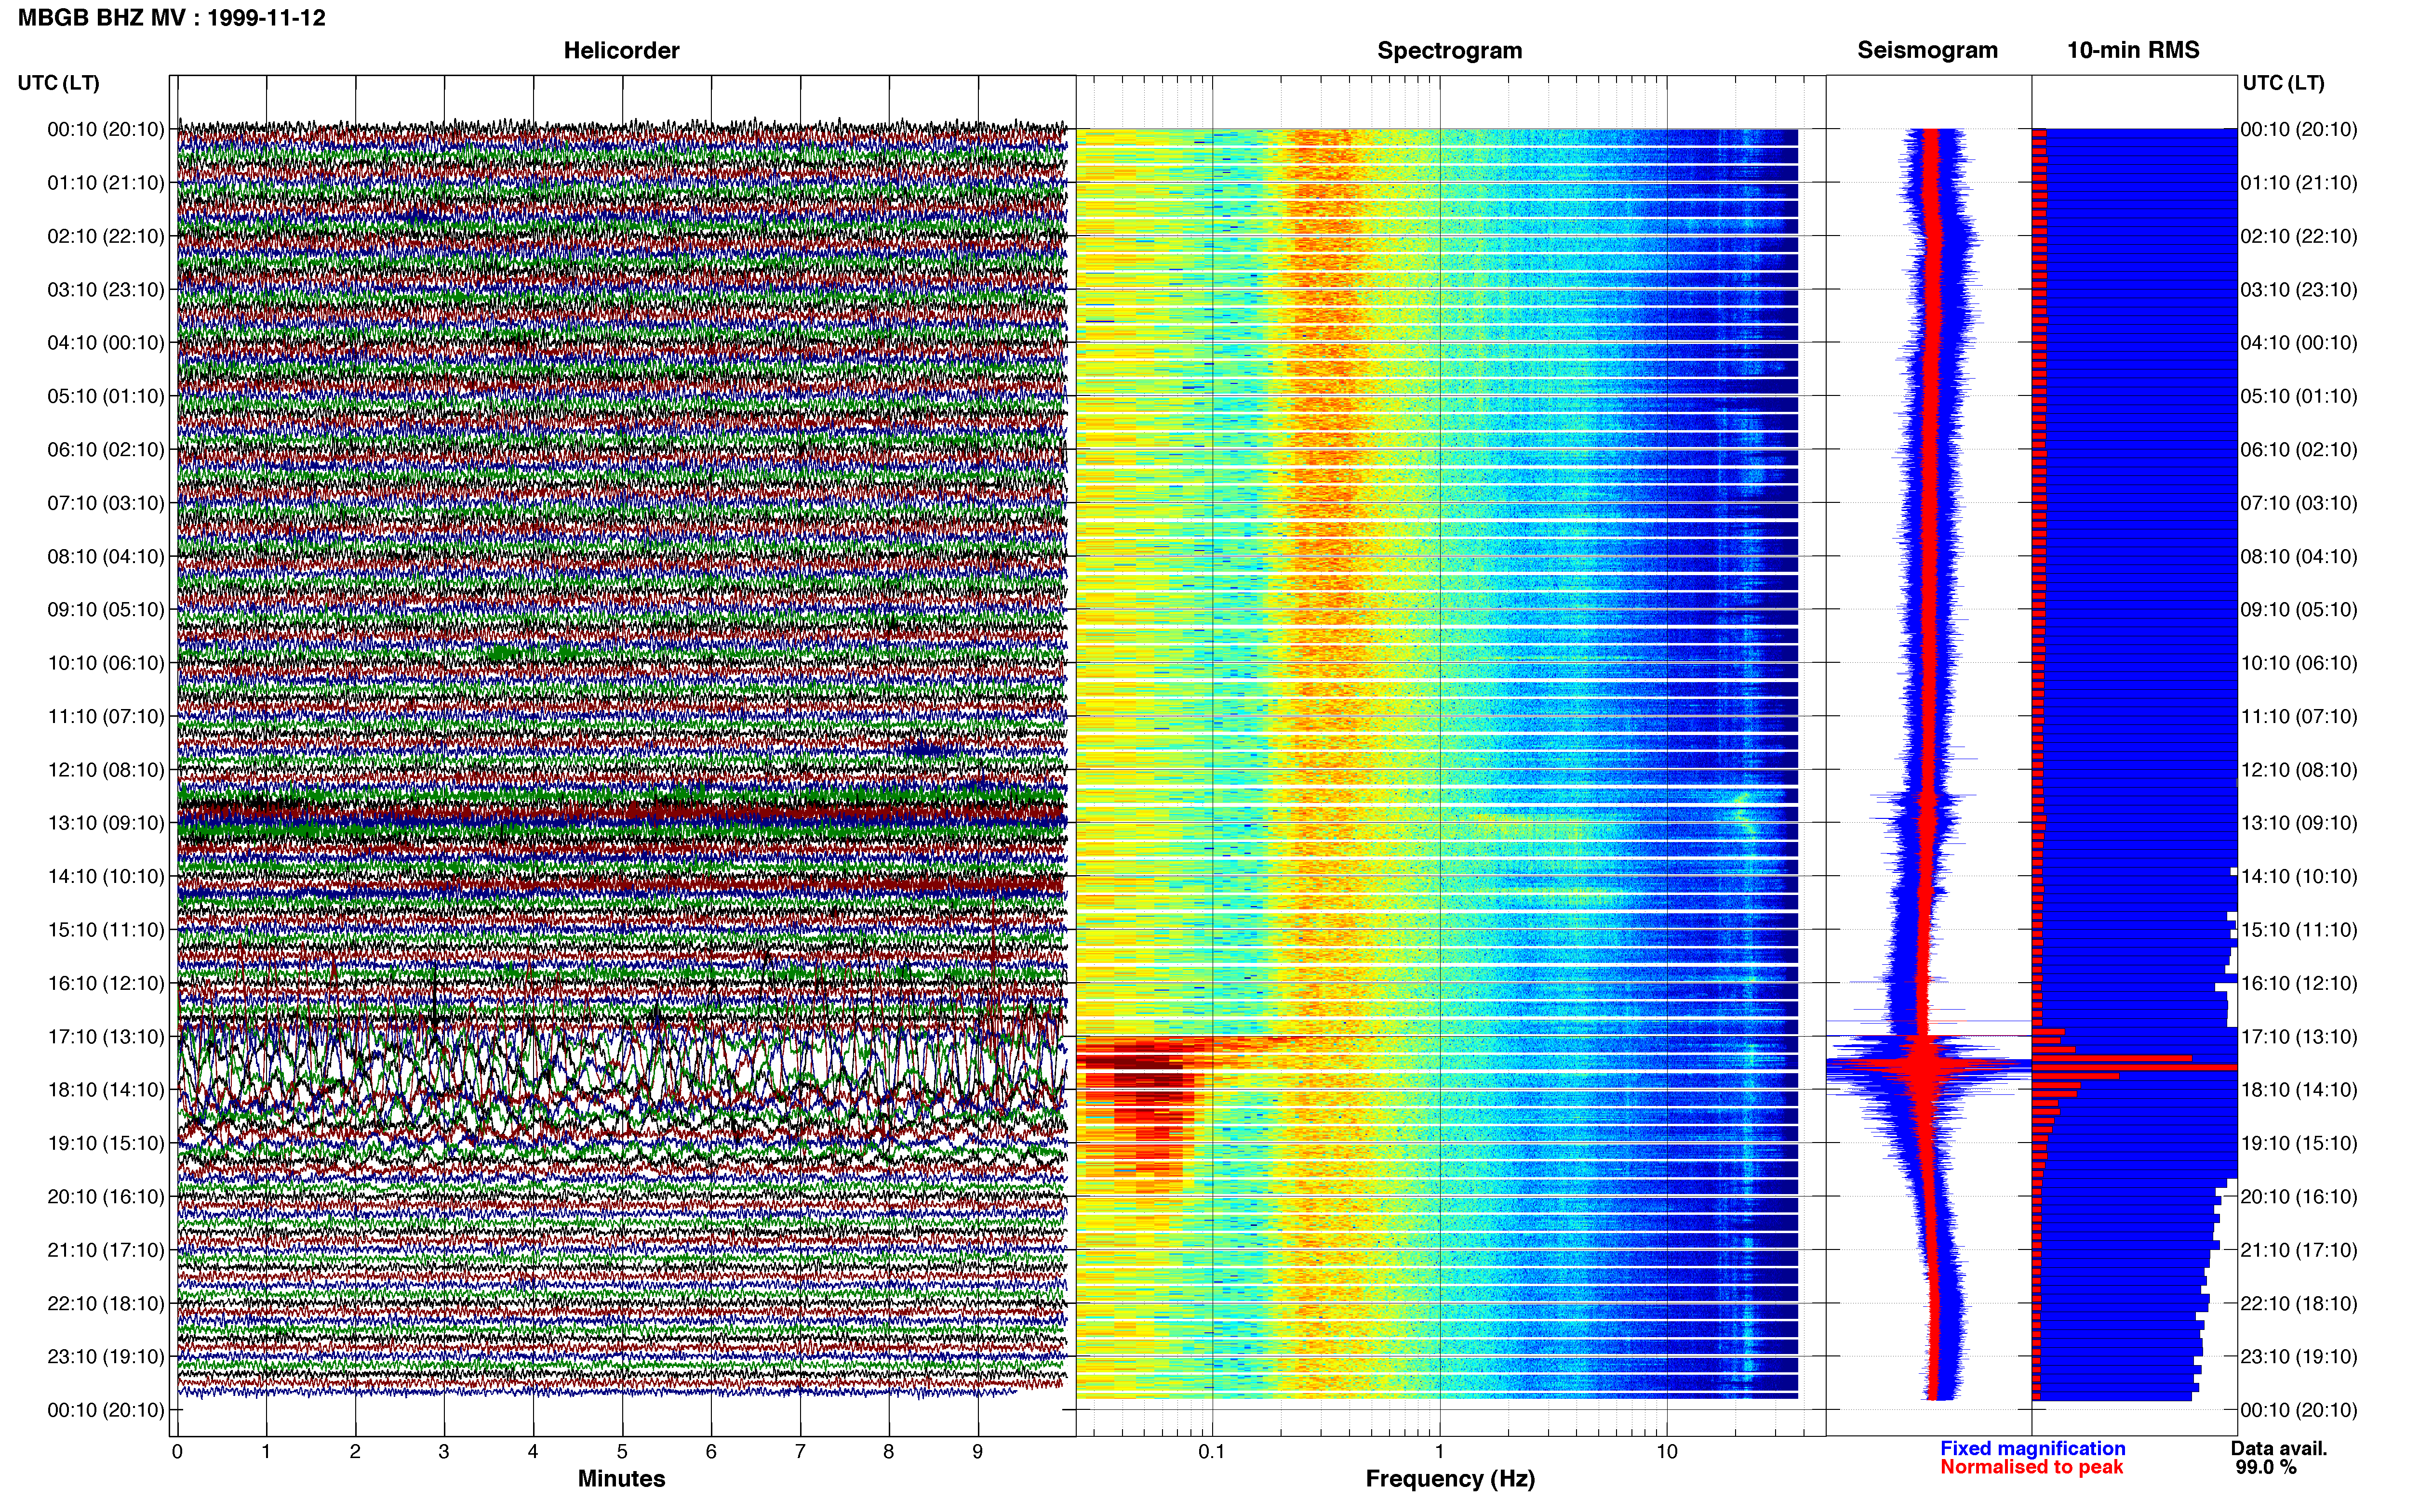Select left time label '17:10 (13:10)'
Image resolution: width=2419 pixels, height=1512 pixels.
[106, 1036]
